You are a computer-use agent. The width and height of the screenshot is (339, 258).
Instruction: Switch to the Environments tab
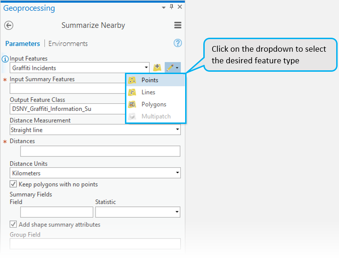click(68, 43)
